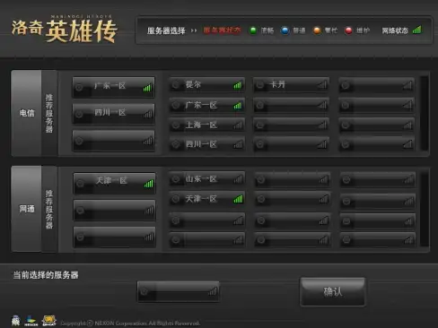Choose 卡丹 server name in 电信 list
This screenshot has width=438, height=328.
277,84
